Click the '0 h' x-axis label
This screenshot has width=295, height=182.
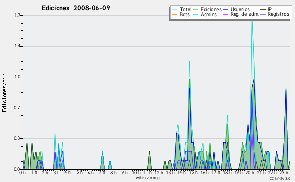coord(23,173)
